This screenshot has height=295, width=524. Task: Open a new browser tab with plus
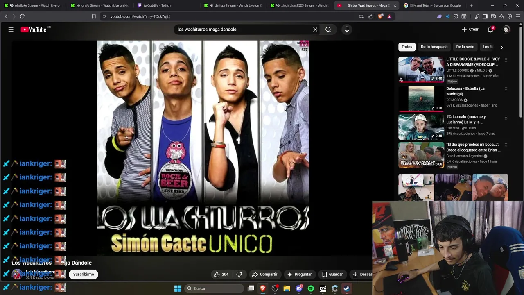471,5
